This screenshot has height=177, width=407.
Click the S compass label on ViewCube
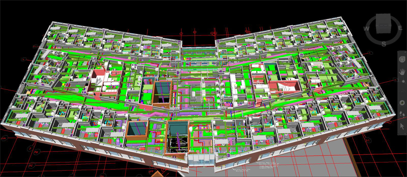pyautogui.click(x=384, y=44)
